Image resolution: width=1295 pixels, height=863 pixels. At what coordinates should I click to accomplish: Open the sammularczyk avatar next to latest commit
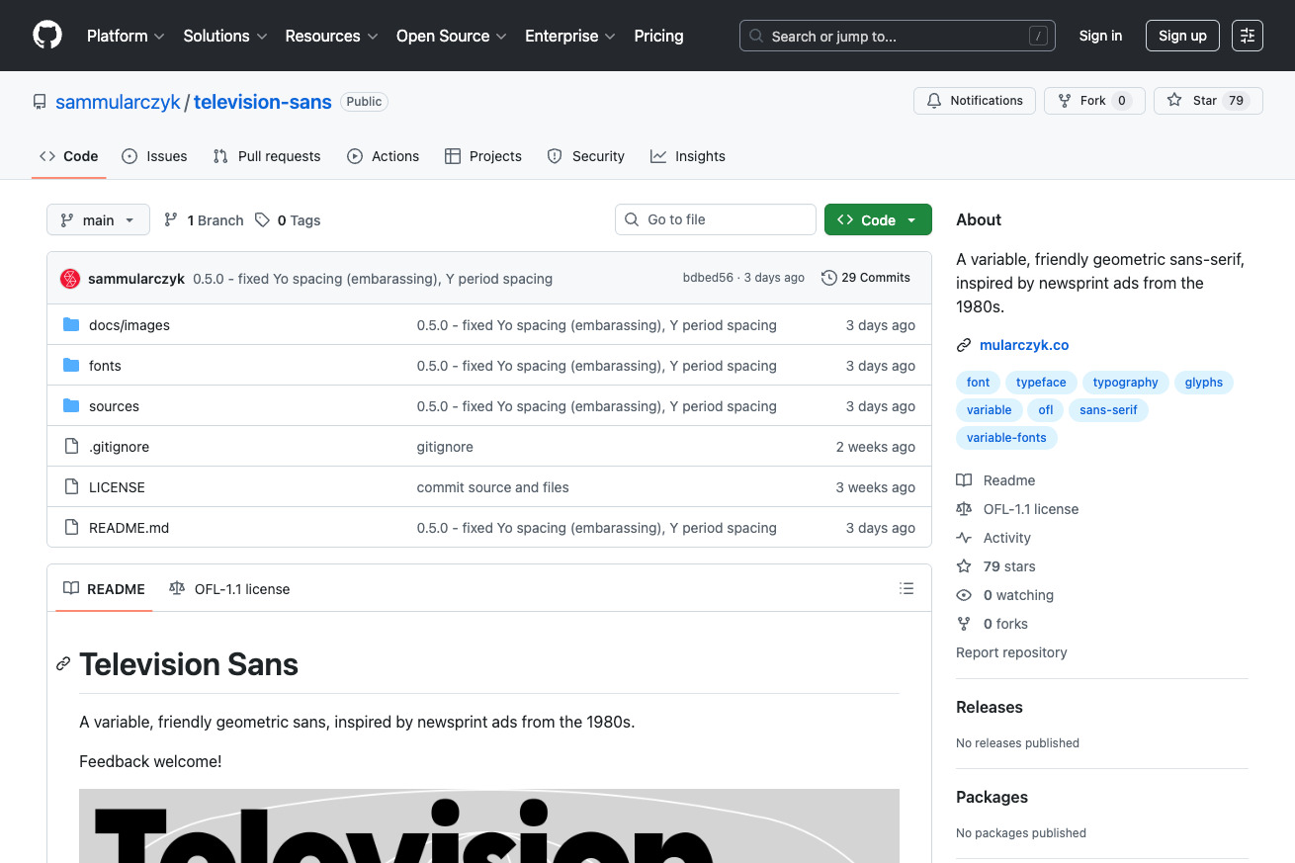click(x=70, y=279)
